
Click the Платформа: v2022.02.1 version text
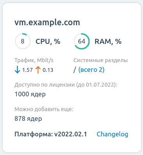(51, 134)
